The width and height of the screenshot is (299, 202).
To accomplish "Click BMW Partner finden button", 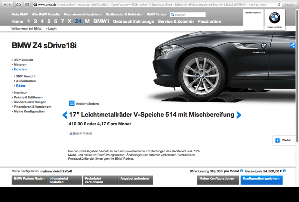I will coord(29,180).
